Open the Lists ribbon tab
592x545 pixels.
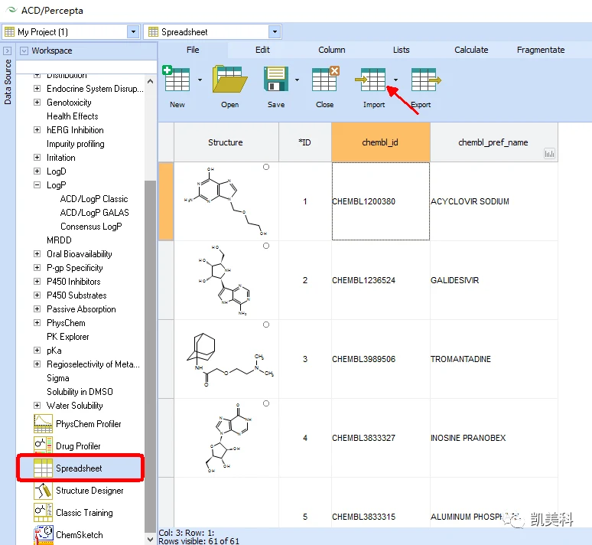click(x=401, y=50)
